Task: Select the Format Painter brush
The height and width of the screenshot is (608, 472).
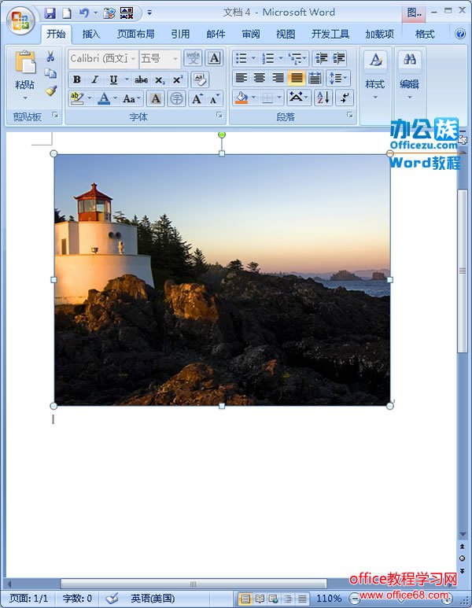Action: pyautogui.click(x=50, y=91)
